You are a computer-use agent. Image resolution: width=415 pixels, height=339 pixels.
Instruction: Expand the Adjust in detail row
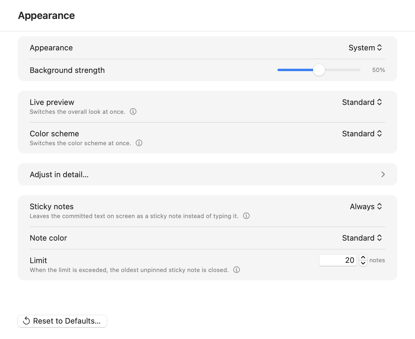207,174
